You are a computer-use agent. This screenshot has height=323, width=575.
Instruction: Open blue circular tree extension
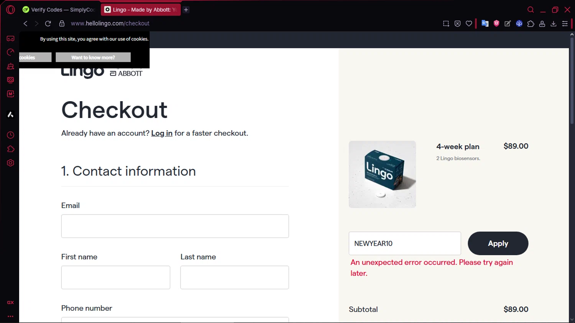pyautogui.click(x=519, y=23)
